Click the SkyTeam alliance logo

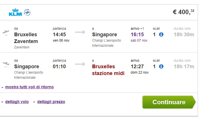[x=27, y=12]
